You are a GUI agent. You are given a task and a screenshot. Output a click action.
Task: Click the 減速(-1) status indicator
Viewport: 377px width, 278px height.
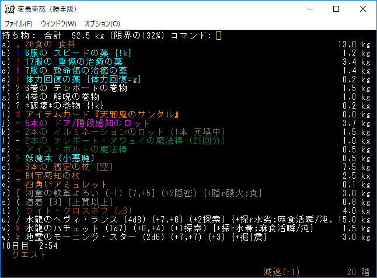pyautogui.click(x=281, y=272)
